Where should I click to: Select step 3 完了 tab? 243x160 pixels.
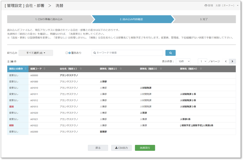(204, 19)
